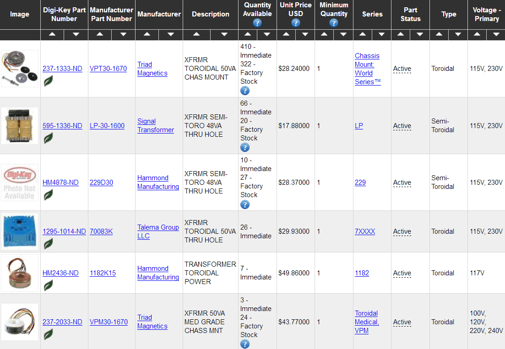505x349 pixels.
Task: Open Signal Transformer manufacturer link
Action: tap(156, 125)
